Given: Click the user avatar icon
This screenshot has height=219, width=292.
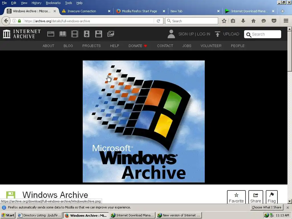Looking at the screenshot, I should [x=171, y=34].
